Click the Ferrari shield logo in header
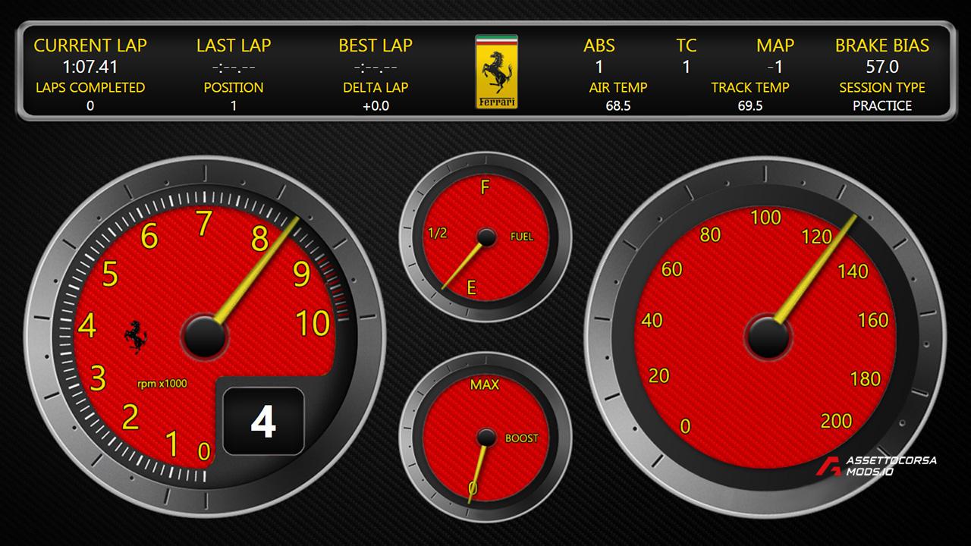The width and height of the screenshot is (971, 546). (496, 71)
